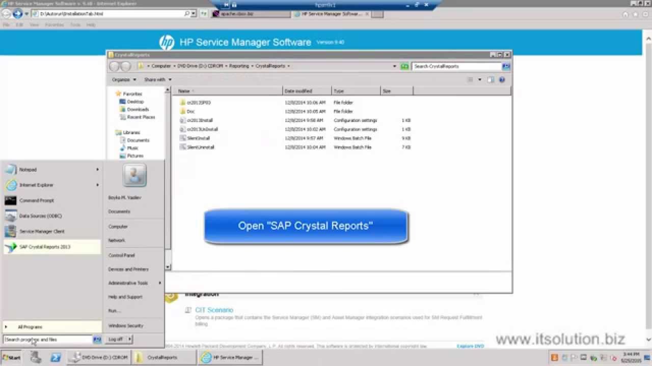Screen dimensions: 652x366
Task: Expand Notepad recent files arrow
Action: 97,170
